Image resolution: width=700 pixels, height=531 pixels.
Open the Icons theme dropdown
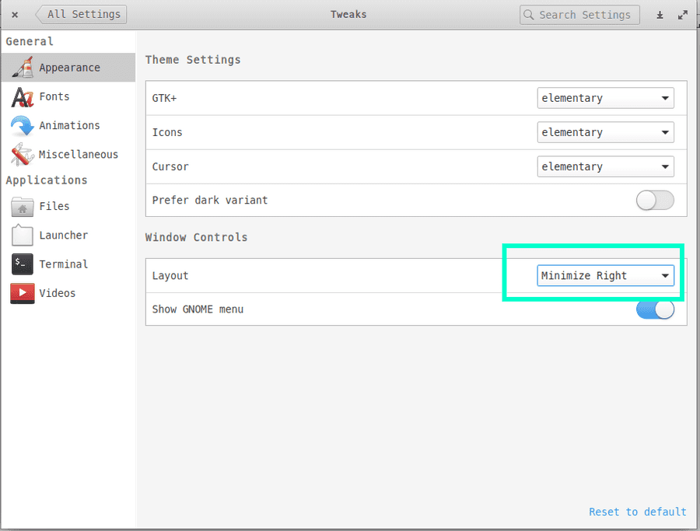pos(605,132)
